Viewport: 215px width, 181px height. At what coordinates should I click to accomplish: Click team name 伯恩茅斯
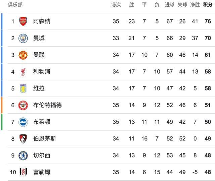[45, 139]
